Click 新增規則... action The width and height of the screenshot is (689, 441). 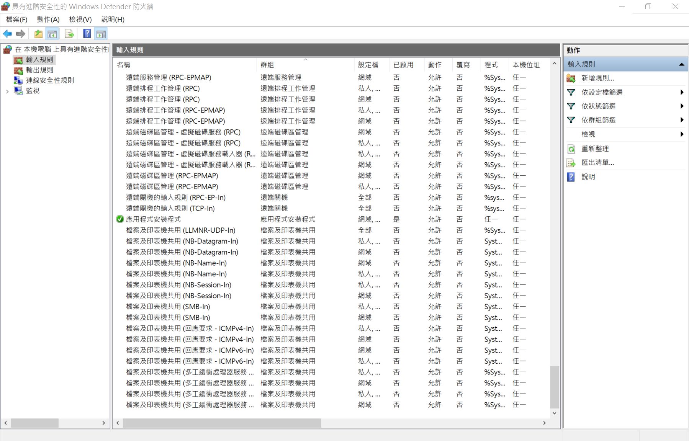[x=597, y=78]
